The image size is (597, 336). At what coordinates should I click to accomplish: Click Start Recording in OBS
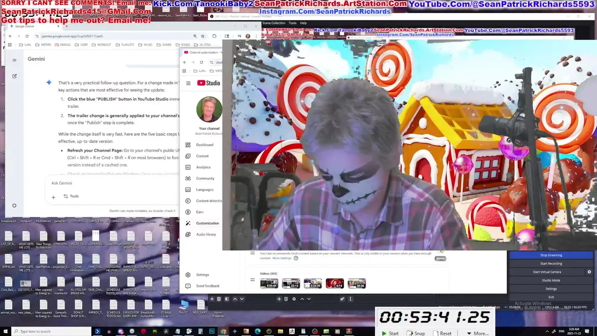coord(551,264)
